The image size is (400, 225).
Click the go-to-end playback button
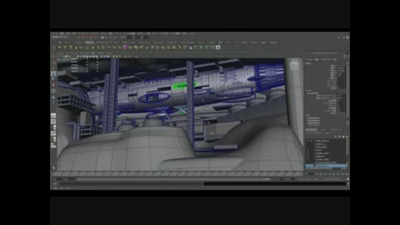(347, 174)
